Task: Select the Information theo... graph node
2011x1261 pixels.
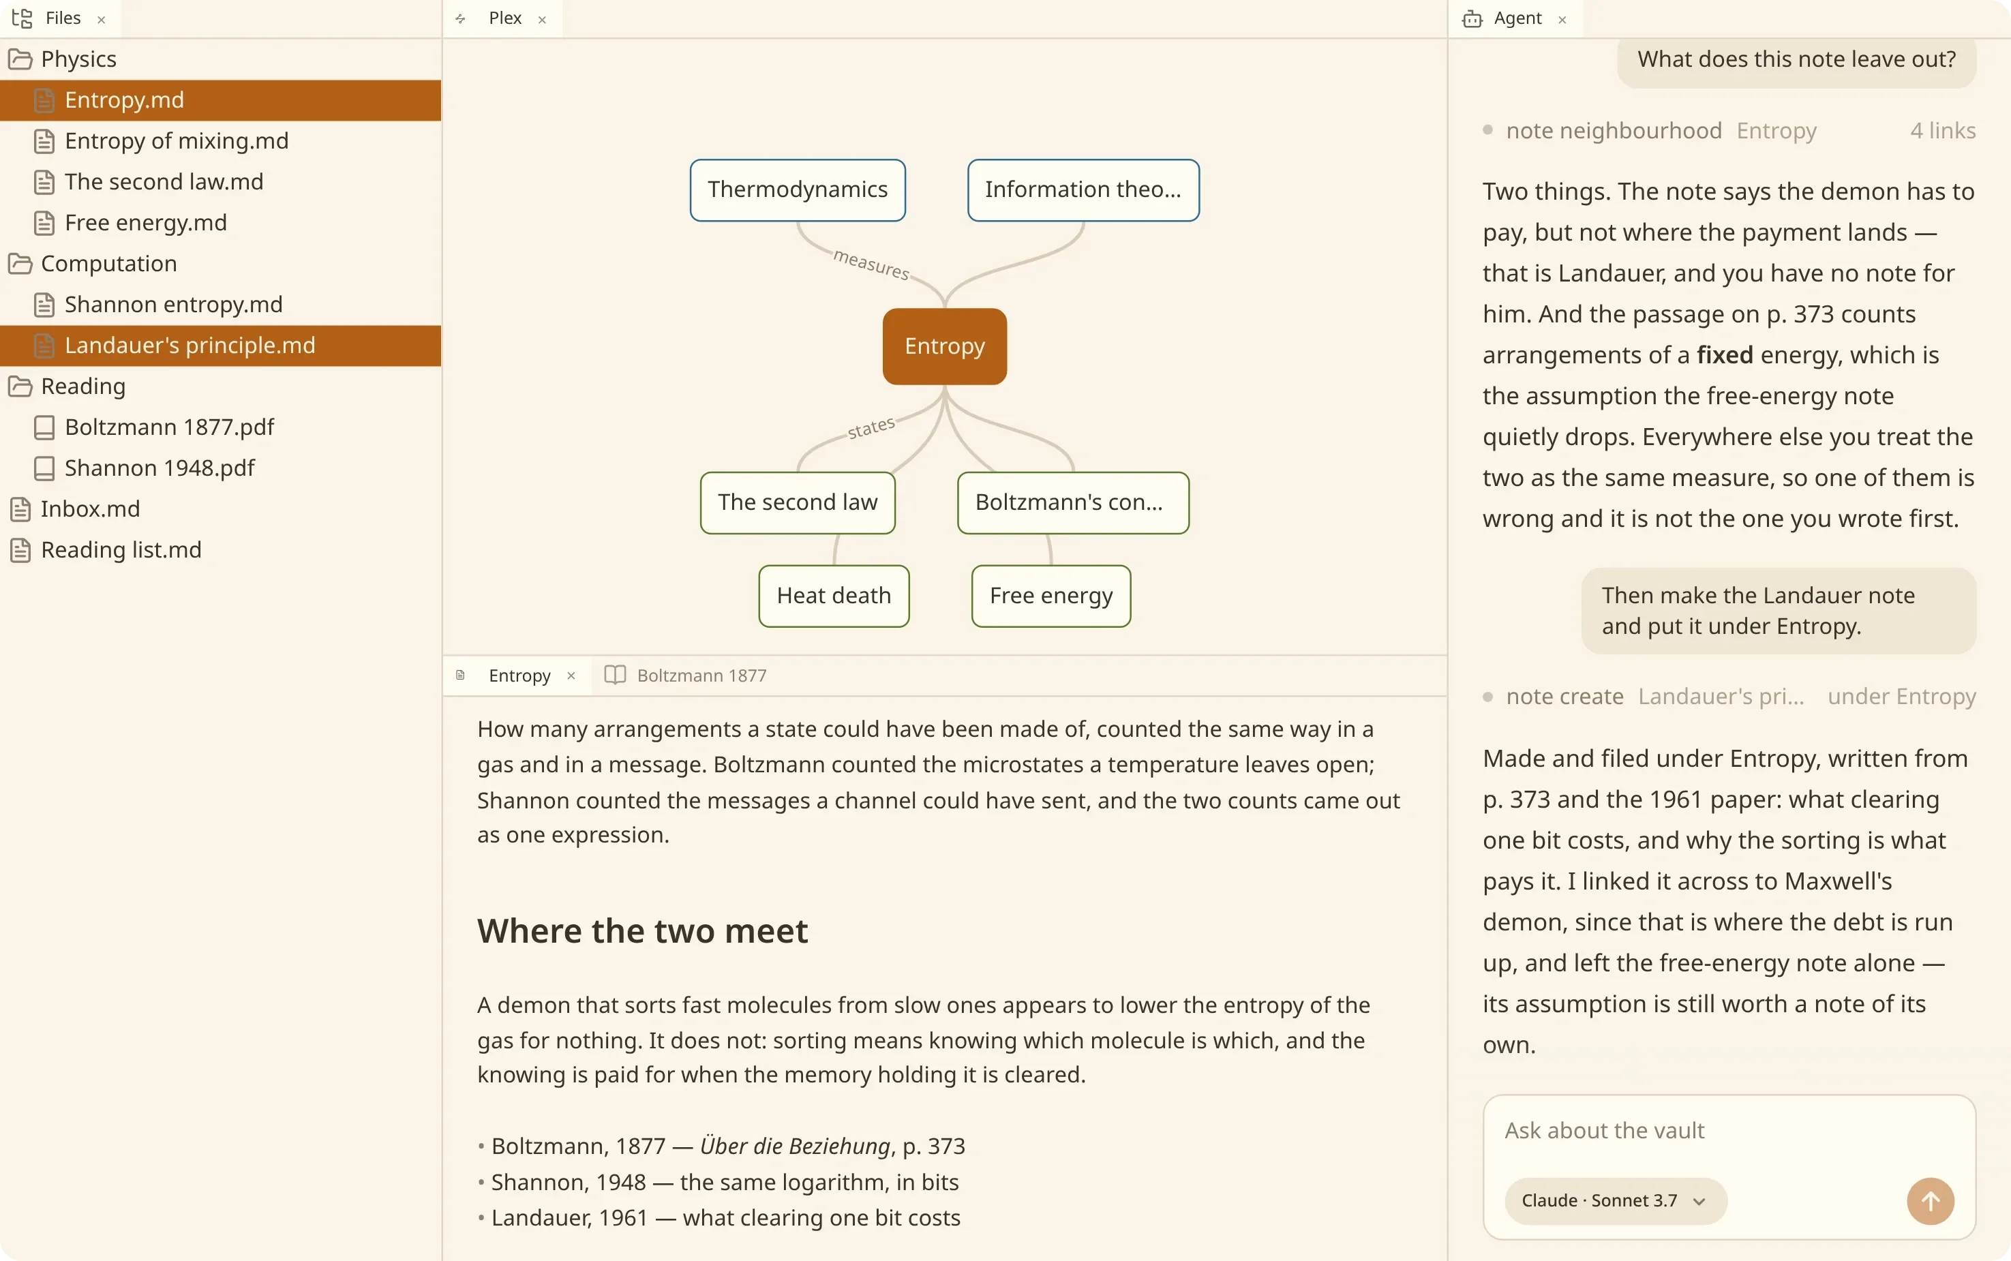Action: coord(1083,190)
